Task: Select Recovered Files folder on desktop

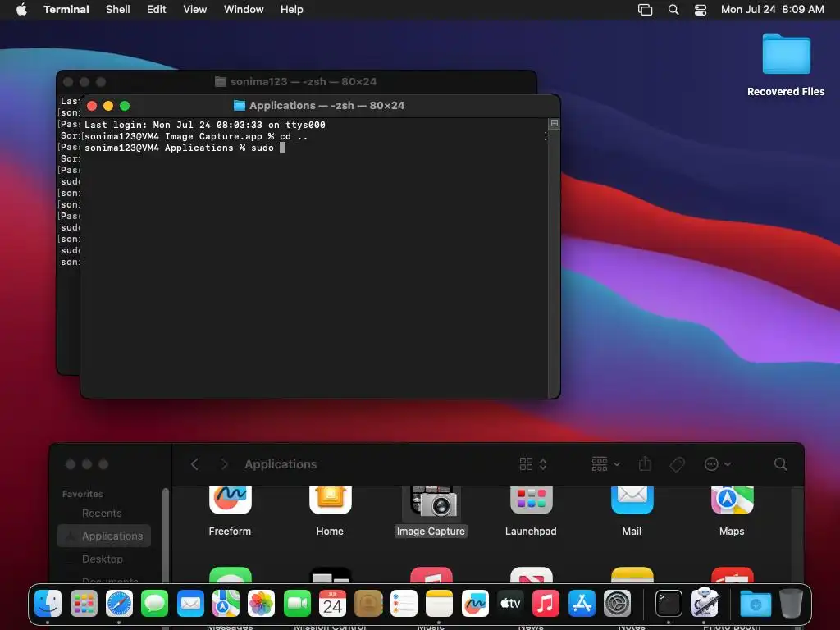Action: pos(786,65)
